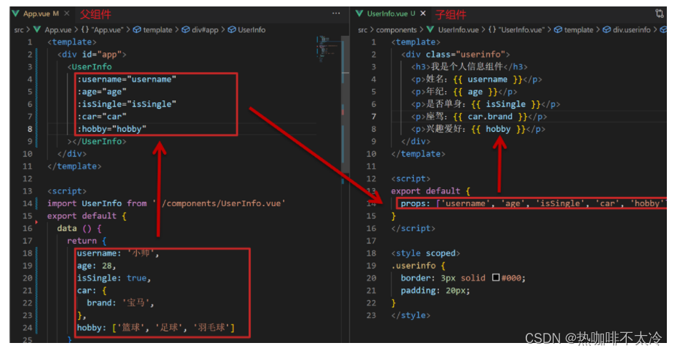
Task: Click the 'return {' line in App.vue
Action: click(87, 241)
